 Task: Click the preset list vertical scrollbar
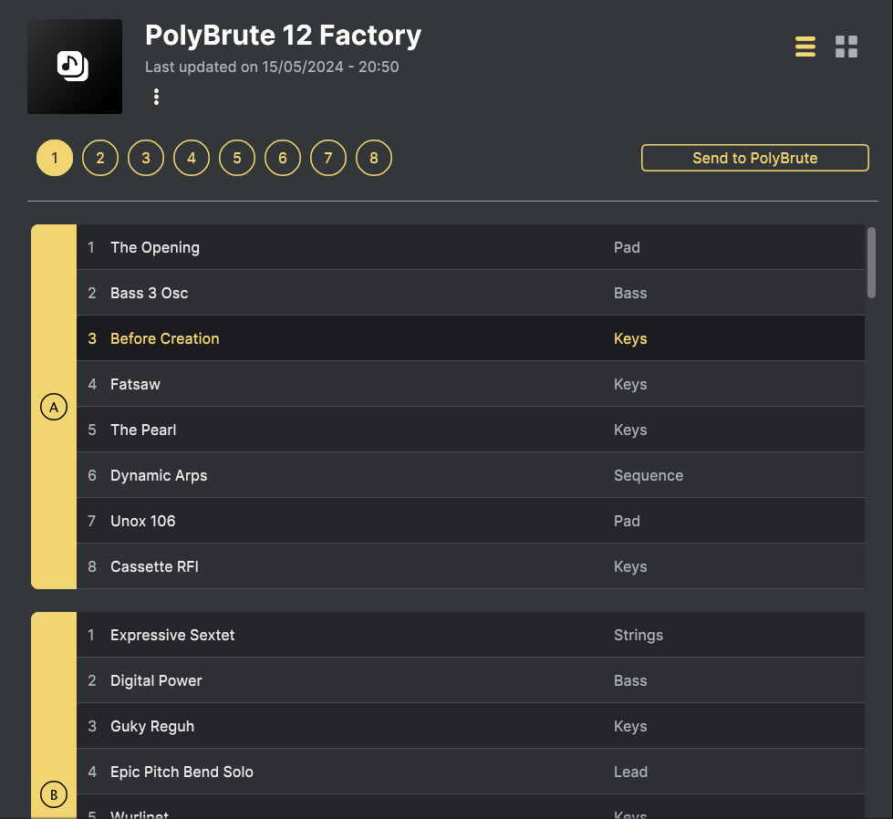pos(871,263)
